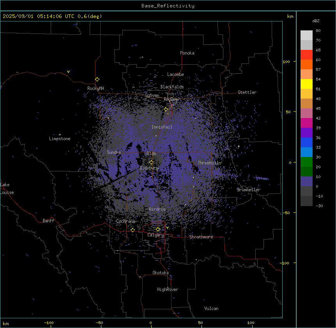Click the Didsbury label
Screen dimensions: 336x328
pos(149,168)
